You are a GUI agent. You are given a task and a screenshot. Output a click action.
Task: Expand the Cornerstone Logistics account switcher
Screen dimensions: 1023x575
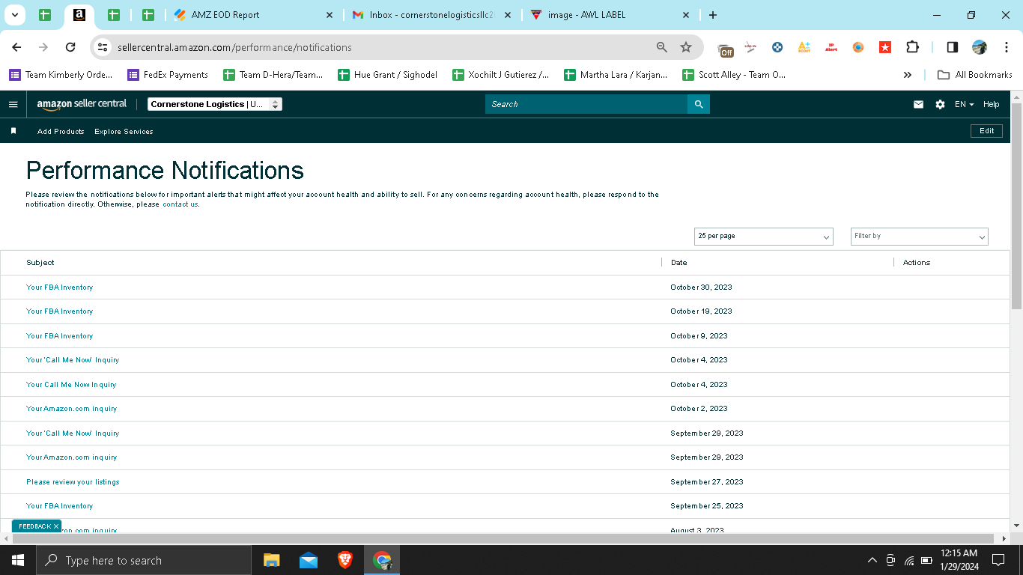point(215,104)
